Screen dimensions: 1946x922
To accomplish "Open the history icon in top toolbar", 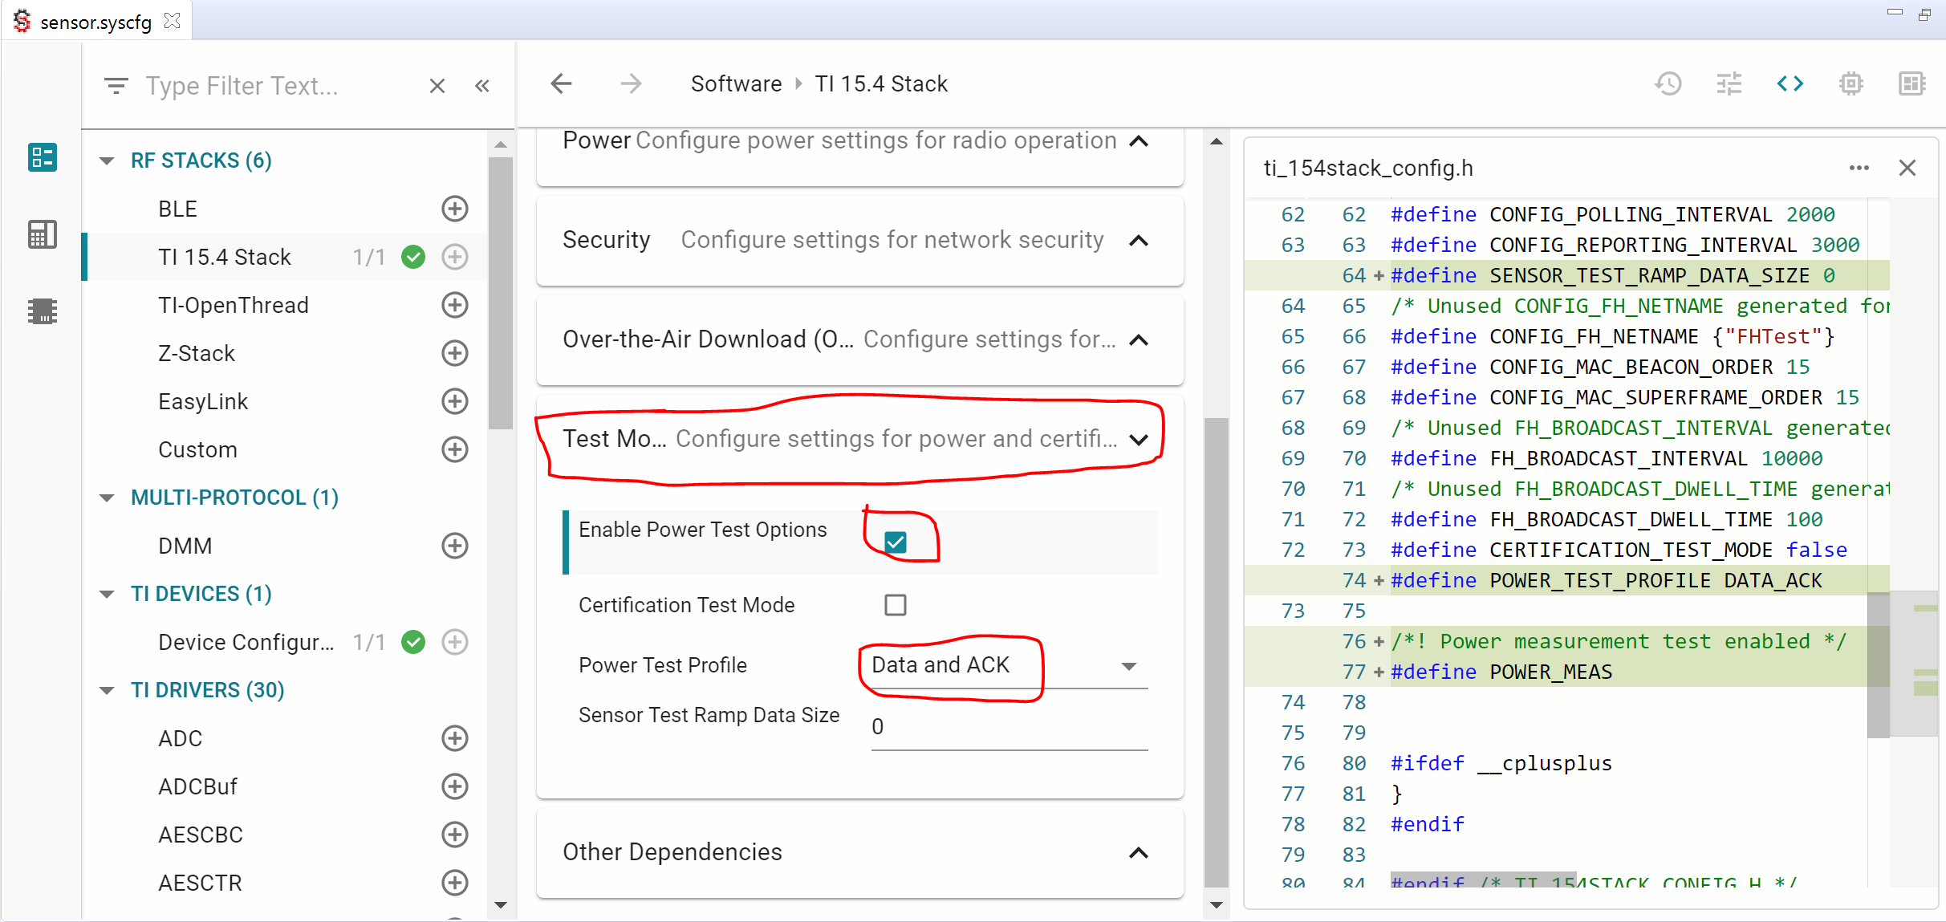I will click(1668, 83).
